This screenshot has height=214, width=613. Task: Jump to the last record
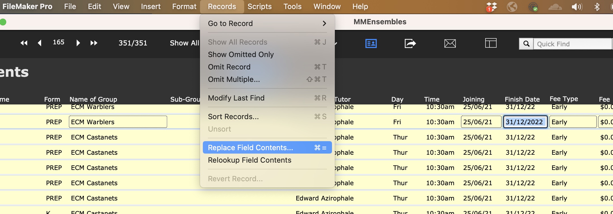pyautogui.click(x=94, y=43)
